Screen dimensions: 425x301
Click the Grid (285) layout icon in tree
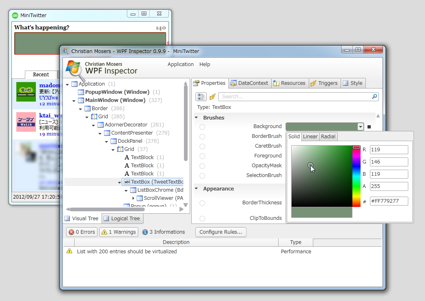point(94,117)
